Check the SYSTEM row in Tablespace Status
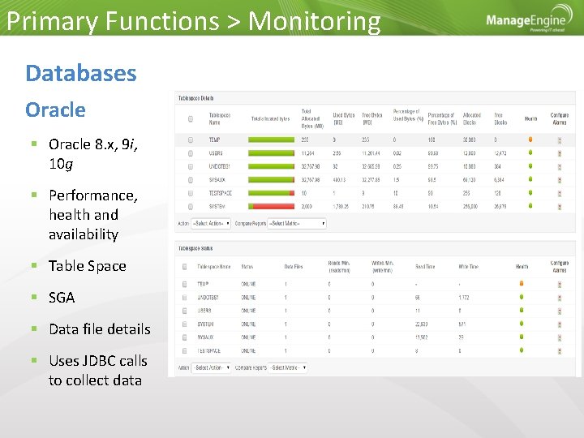 184,324
